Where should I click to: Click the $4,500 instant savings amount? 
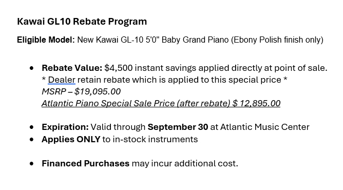point(118,68)
